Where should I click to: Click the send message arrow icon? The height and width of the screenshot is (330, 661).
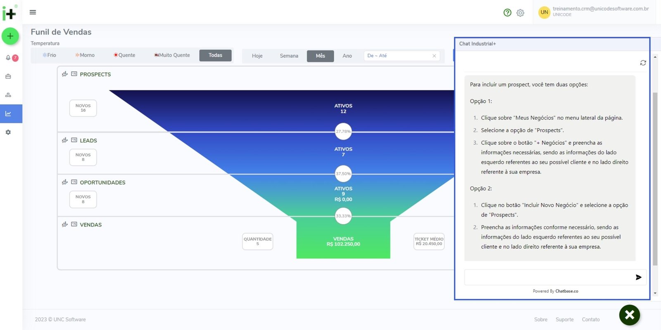[638, 277]
